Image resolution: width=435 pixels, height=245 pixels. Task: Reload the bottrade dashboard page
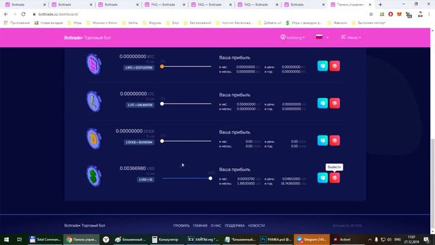pos(23,14)
